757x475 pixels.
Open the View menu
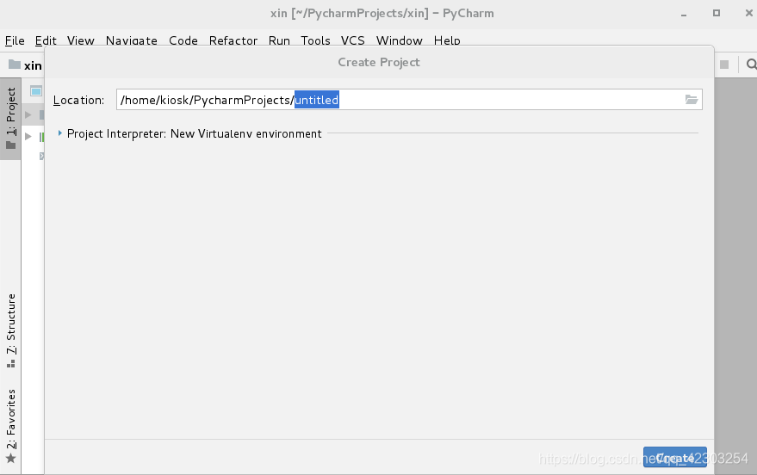80,40
